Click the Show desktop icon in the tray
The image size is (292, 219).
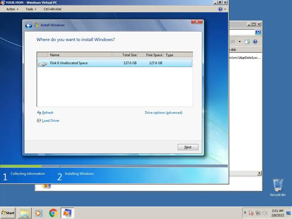[289, 213]
